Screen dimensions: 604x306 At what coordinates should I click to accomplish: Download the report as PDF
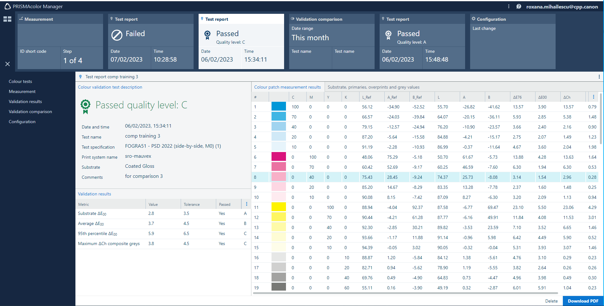pyautogui.click(x=583, y=301)
